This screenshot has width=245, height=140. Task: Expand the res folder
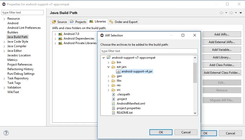[108, 85]
